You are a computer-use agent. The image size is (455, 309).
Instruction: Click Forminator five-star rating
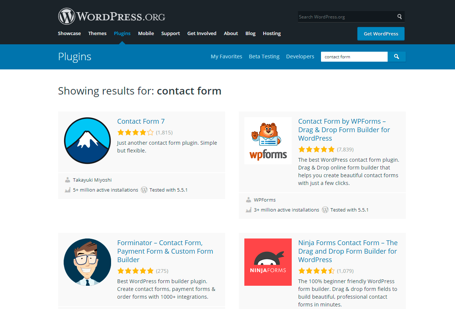[x=136, y=271]
